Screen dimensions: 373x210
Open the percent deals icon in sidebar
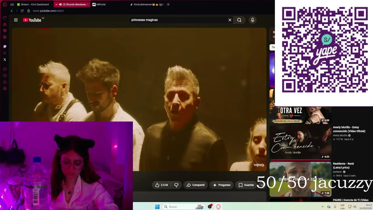[5, 53]
